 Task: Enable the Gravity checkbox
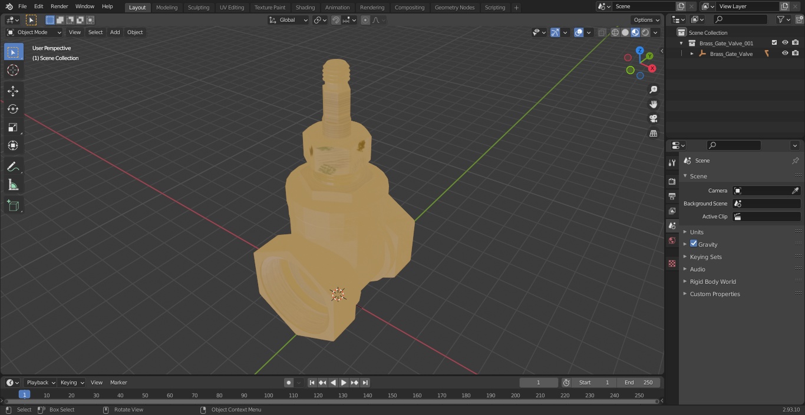[x=694, y=244]
